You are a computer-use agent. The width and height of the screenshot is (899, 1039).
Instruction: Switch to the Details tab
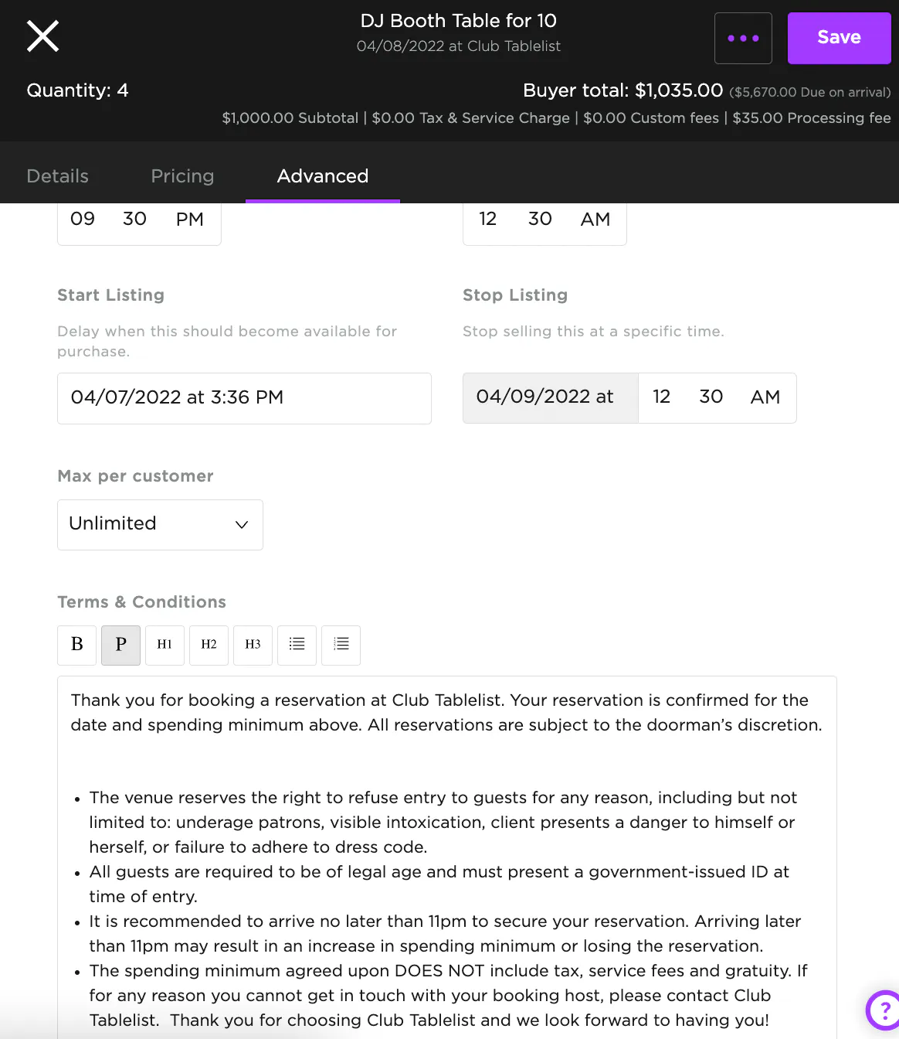[x=57, y=176]
